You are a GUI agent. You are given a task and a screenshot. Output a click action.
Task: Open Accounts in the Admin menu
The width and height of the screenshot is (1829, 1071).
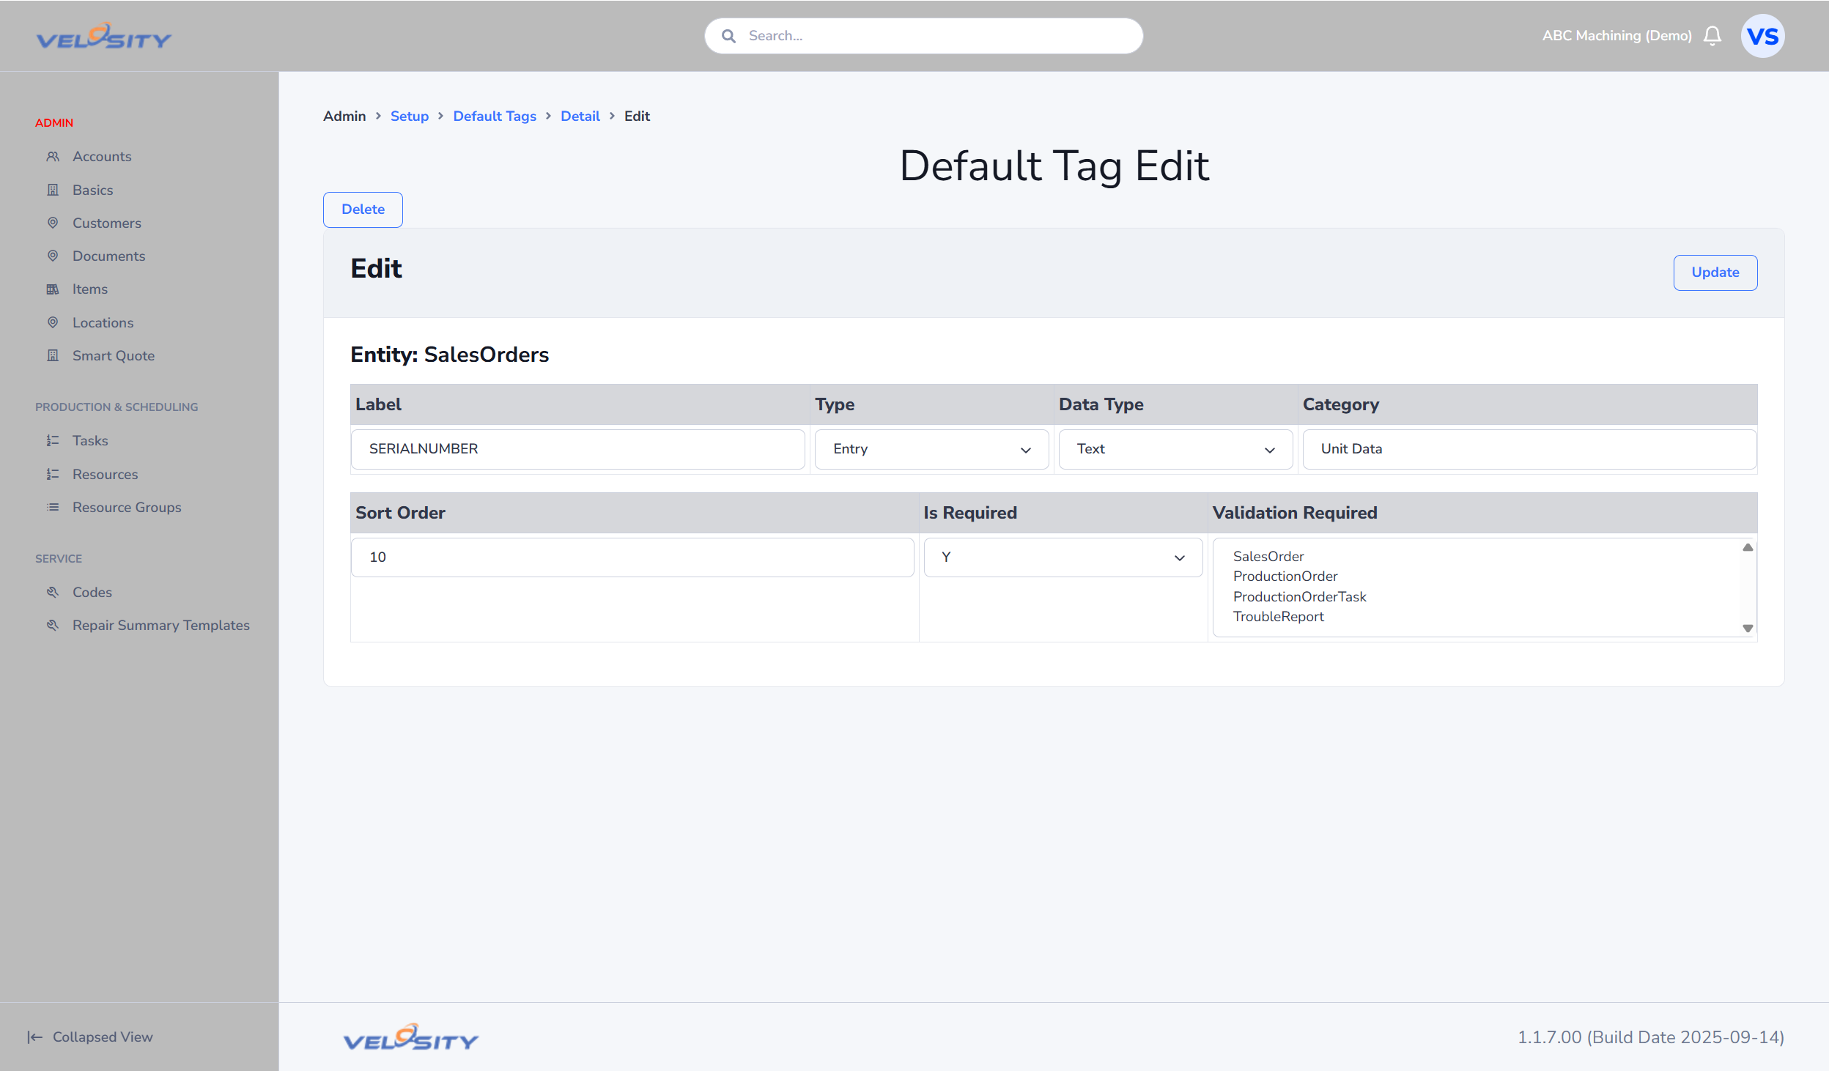point(102,157)
